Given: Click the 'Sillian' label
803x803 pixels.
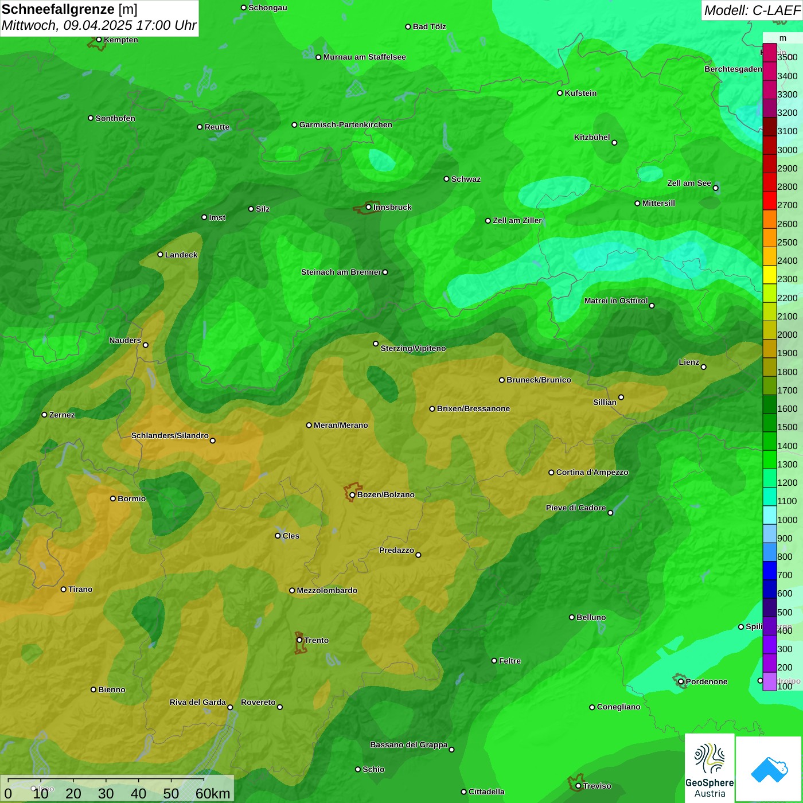Looking at the screenshot, I should 605,402.
